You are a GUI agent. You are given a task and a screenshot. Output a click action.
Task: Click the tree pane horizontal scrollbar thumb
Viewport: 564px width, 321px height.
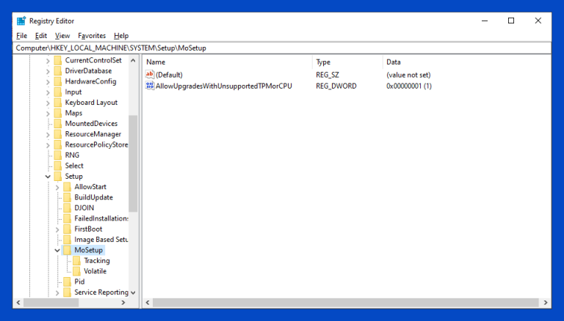pos(51,303)
